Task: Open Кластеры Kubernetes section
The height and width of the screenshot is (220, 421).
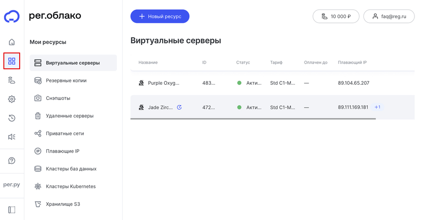Action: (x=71, y=186)
